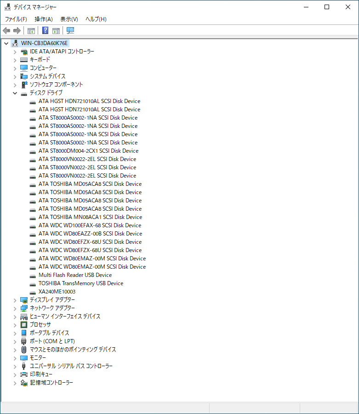Select TOSHIBA TransMemory USB Device
Viewport: 359px width, 414px height.
[81, 283]
